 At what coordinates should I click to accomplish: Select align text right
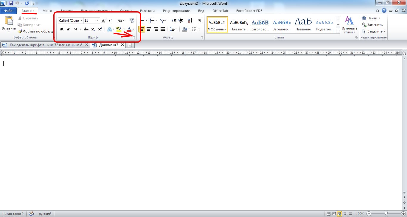tap(156, 29)
